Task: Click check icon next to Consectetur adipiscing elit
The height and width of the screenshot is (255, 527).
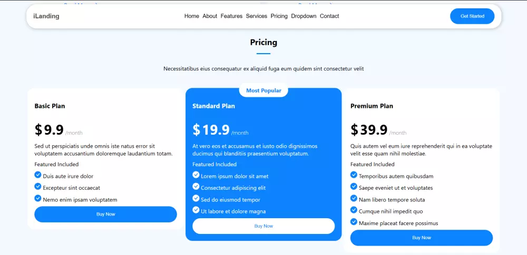Action: pos(196,187)
